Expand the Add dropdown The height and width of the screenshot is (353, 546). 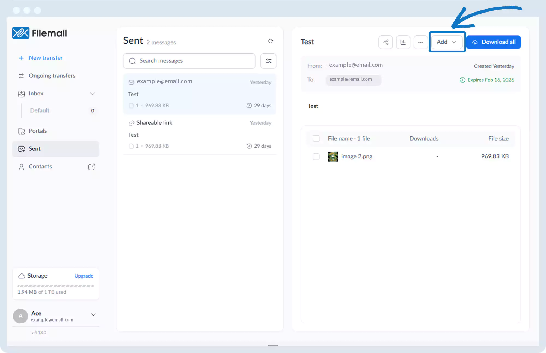(x=447, y=42)
